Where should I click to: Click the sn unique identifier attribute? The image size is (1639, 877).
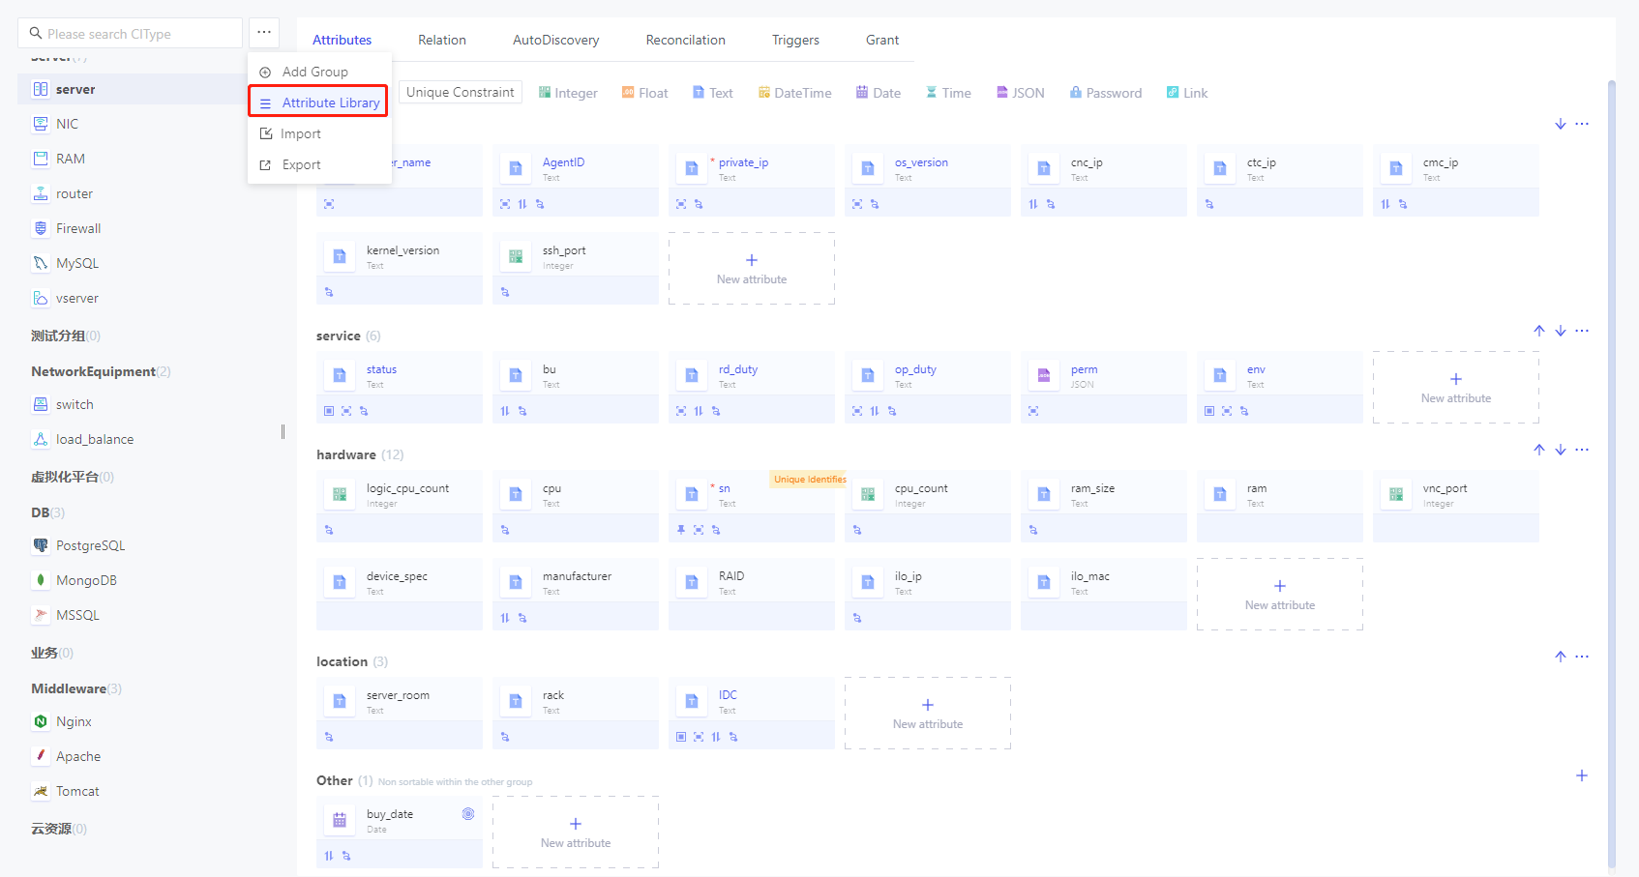(x=752, y=507)
